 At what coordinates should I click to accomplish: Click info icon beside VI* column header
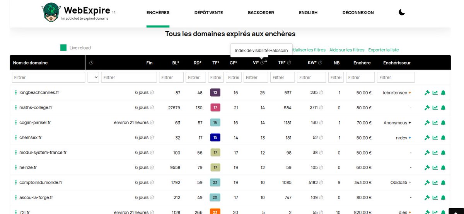pyautogui.click(x=262, y=63)
